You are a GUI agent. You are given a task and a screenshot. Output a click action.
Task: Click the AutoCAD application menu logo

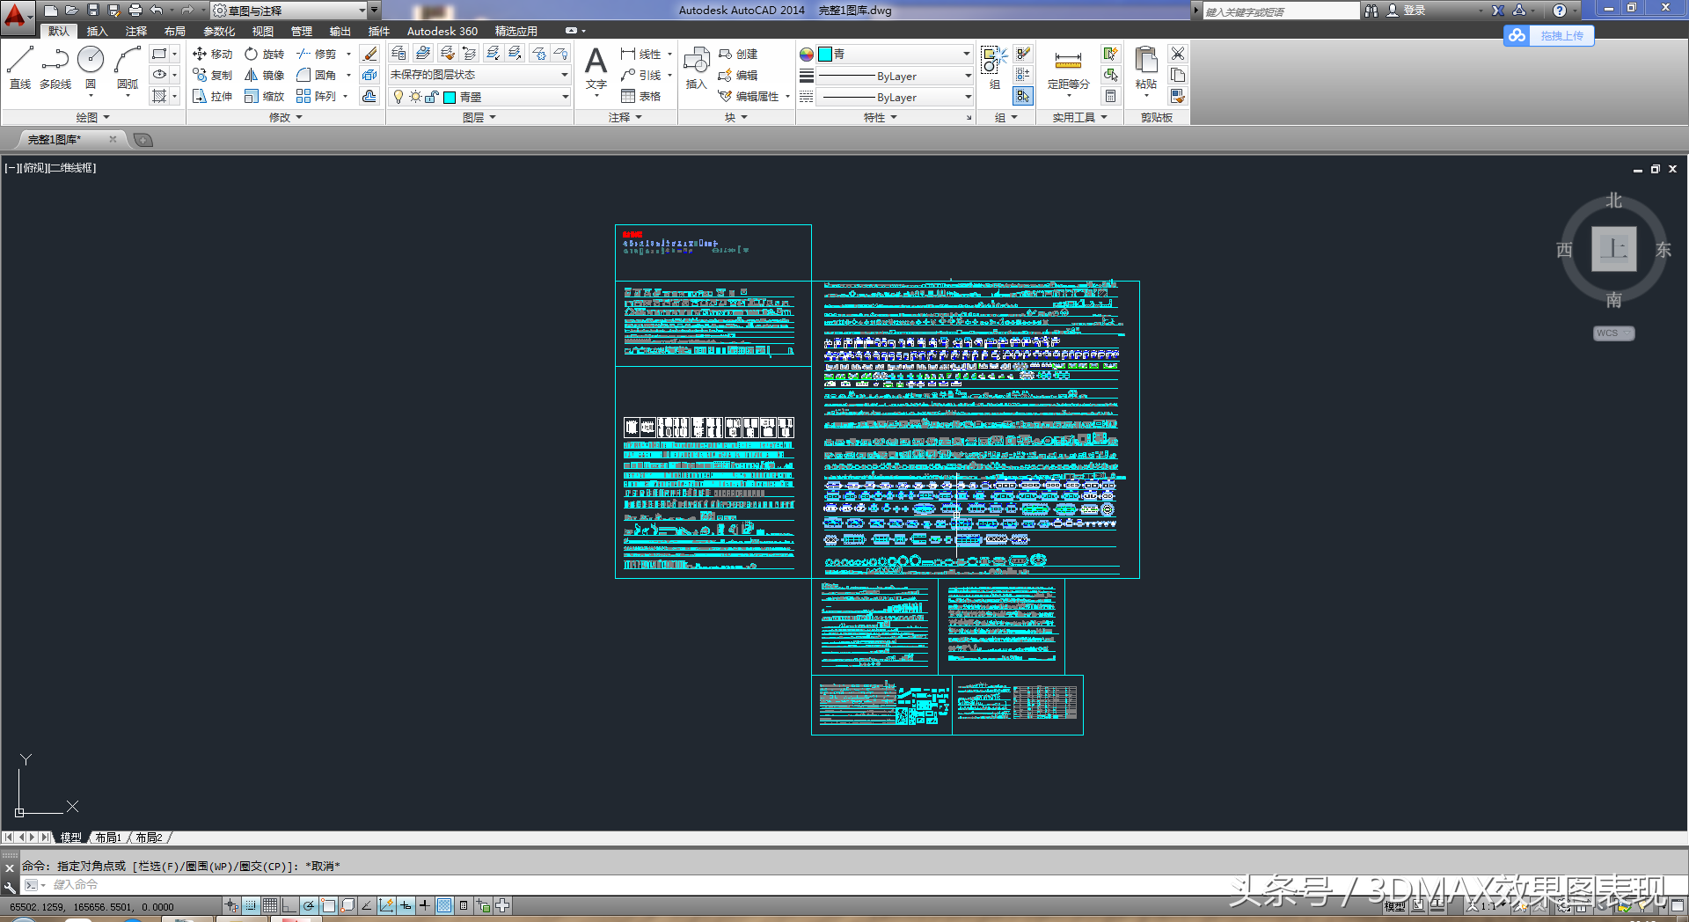(x=16, y=17)
